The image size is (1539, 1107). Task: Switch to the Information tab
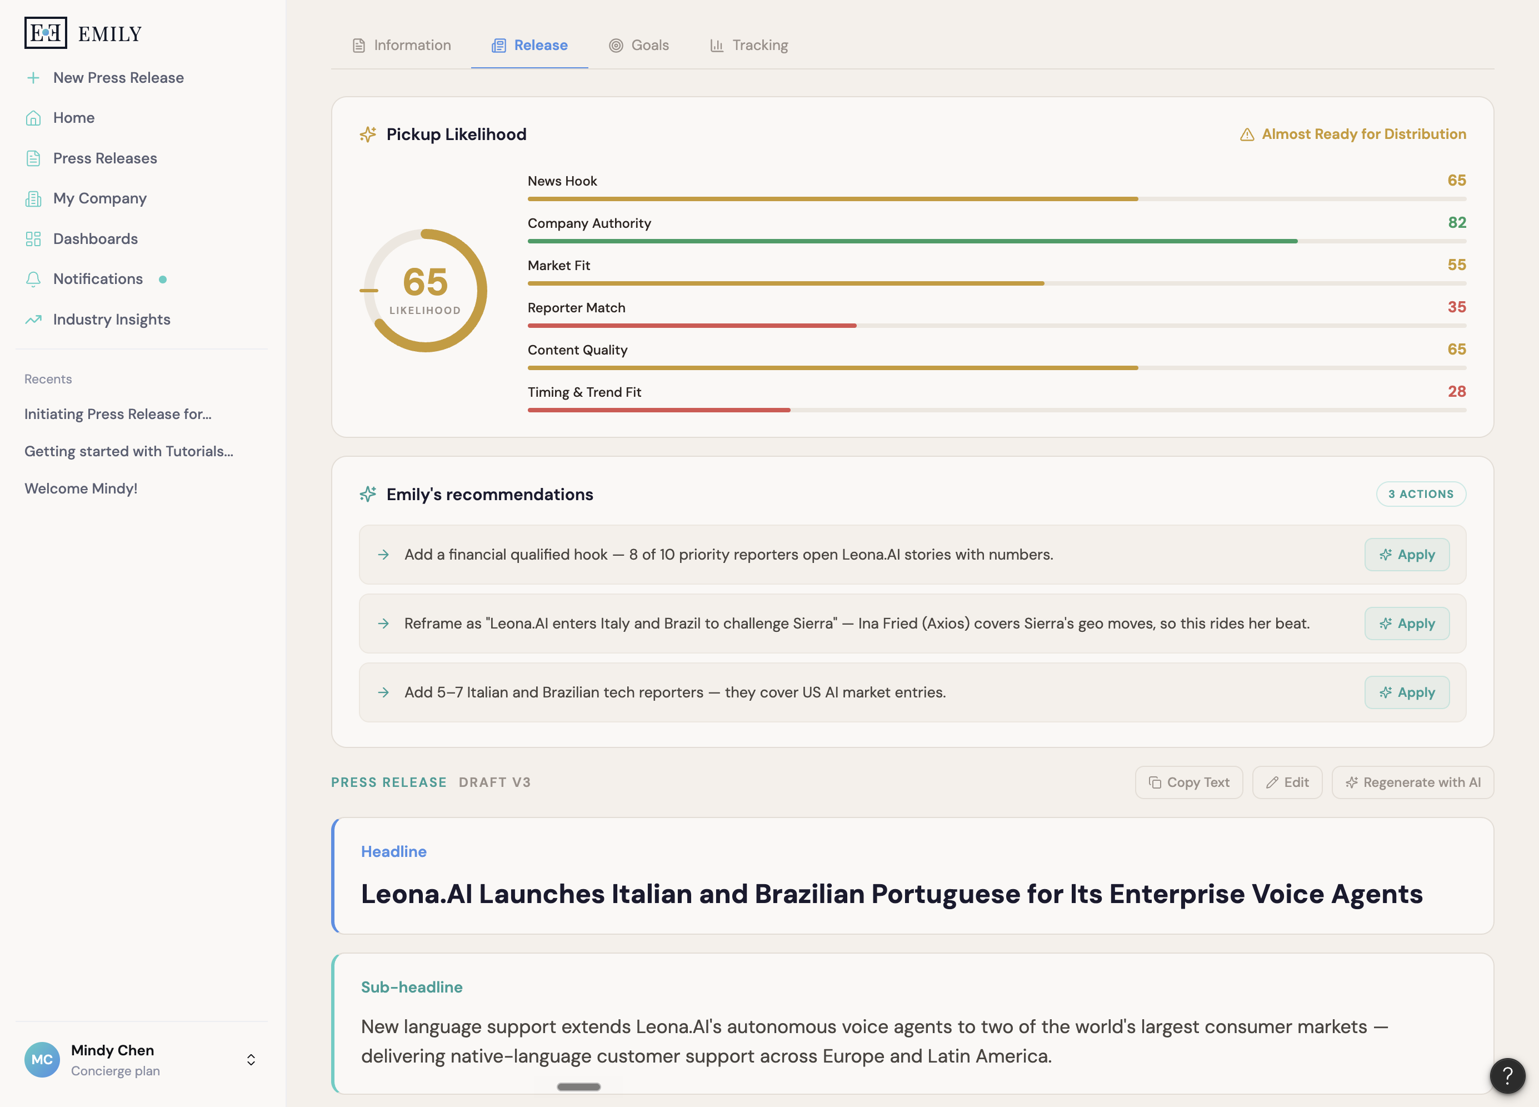(402, 46)
